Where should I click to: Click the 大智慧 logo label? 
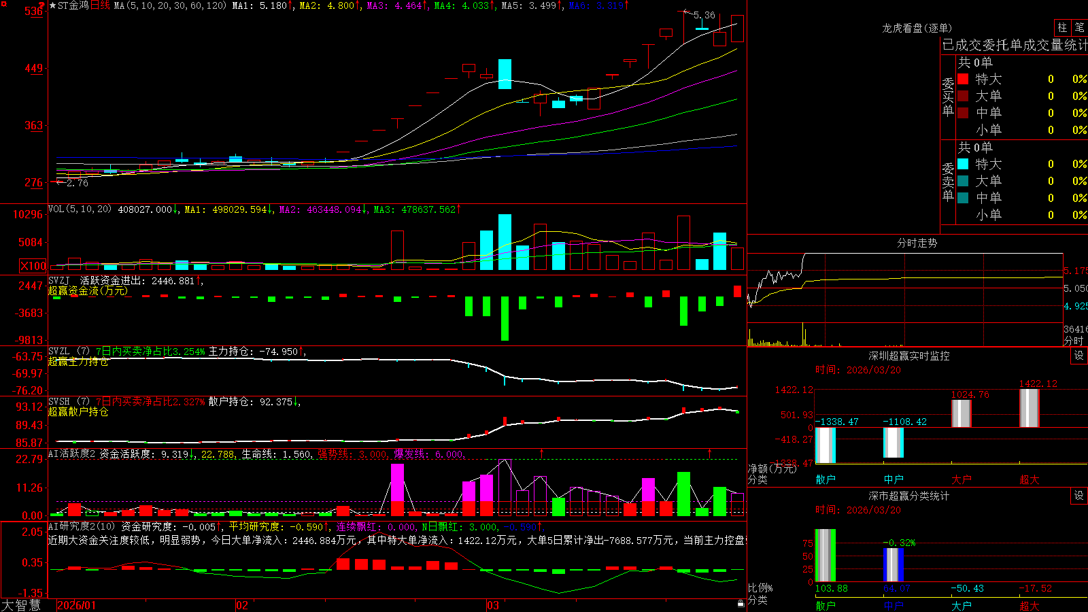point(21,605)
